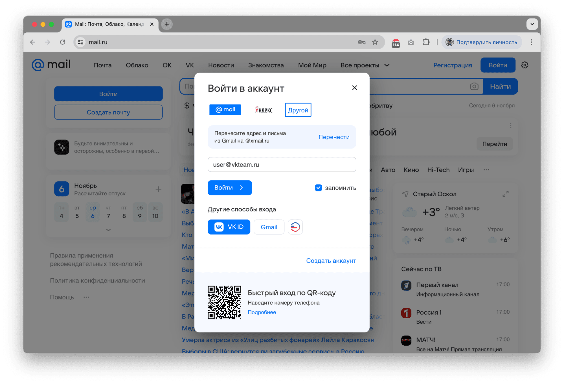Open the Облако menu item
Screen dimensions: 564x384
click(137, 65)
